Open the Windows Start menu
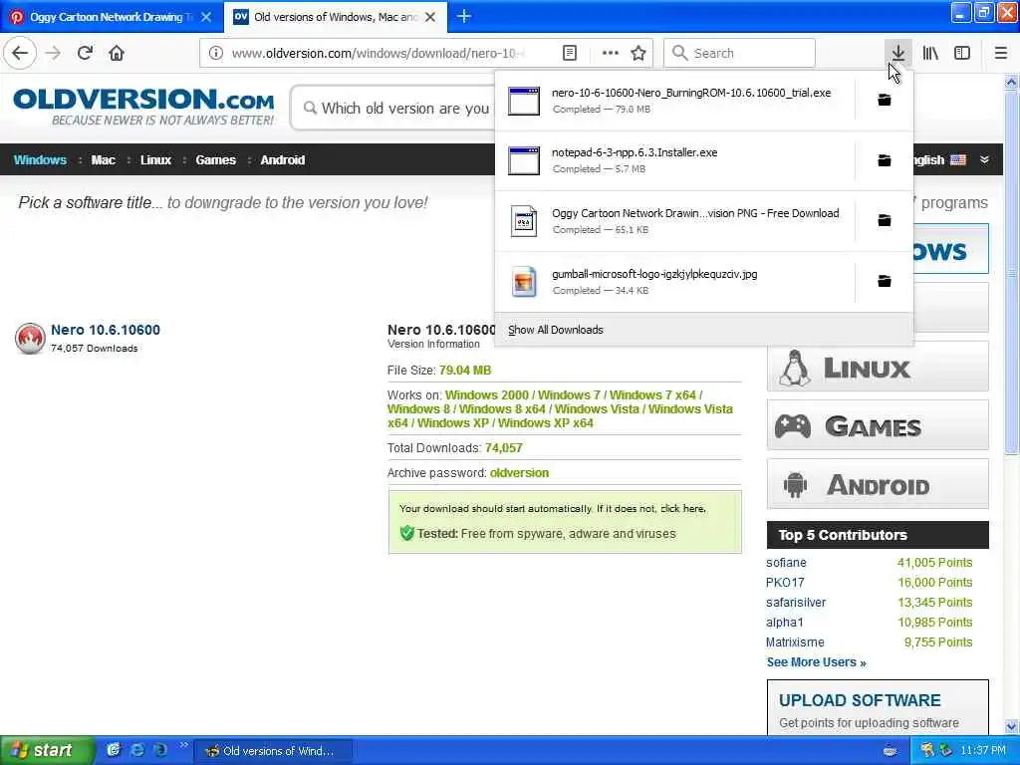Screen dimensions: 1020x765 [x=47, y=750]
